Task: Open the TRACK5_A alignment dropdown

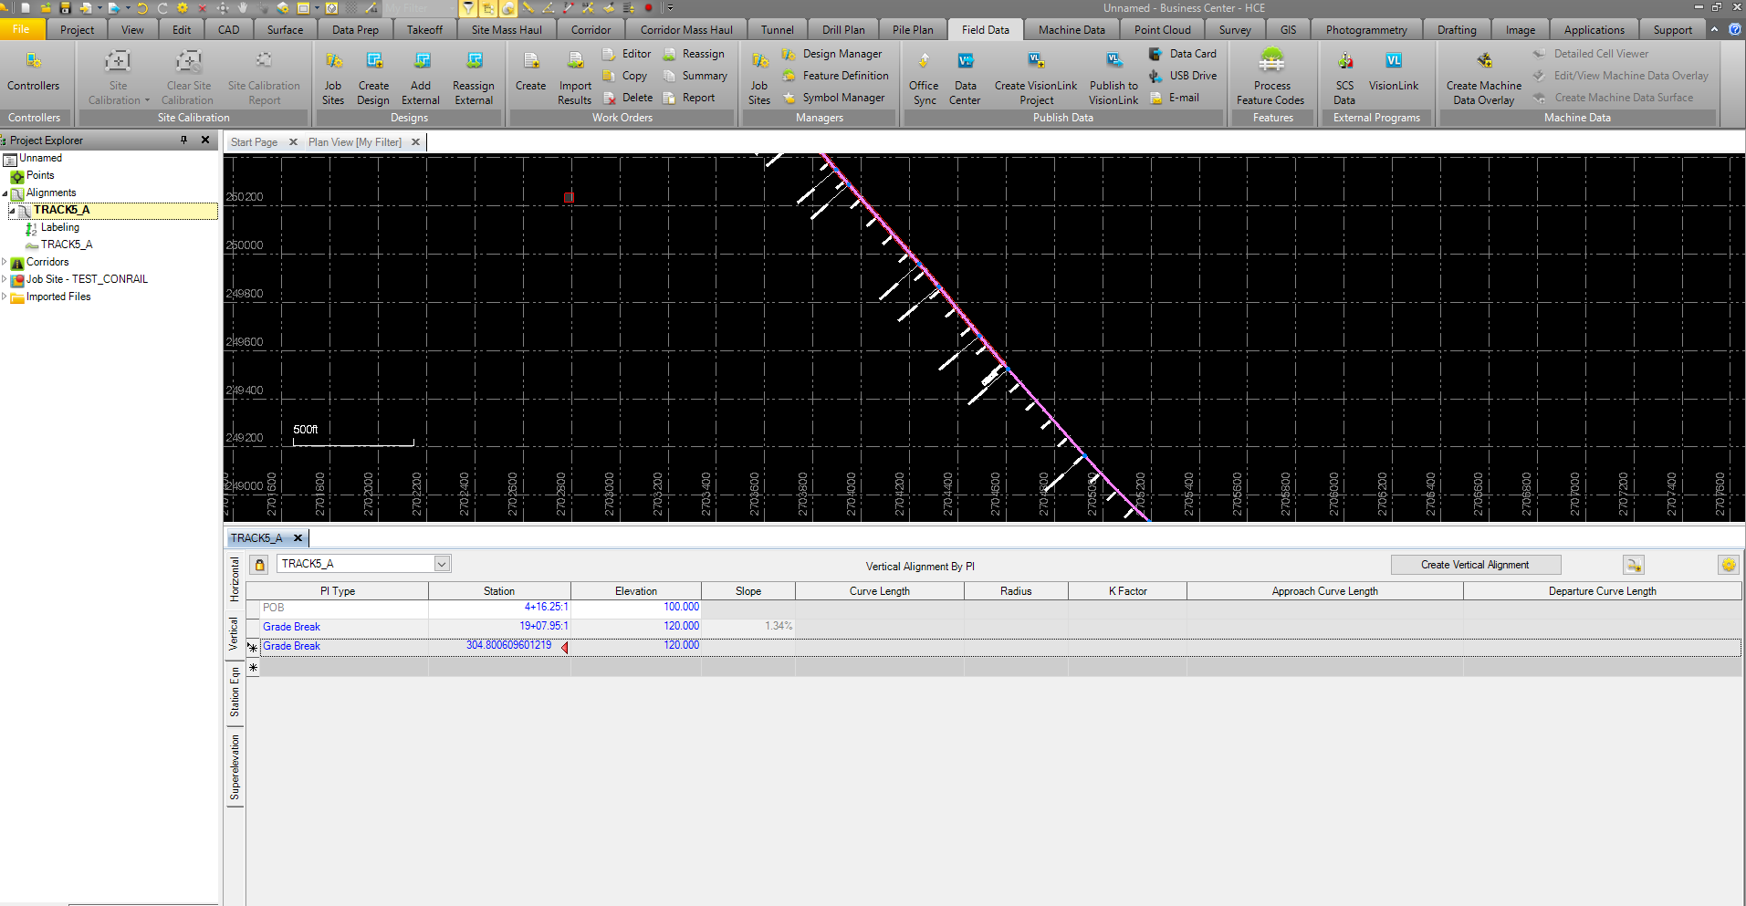Action: click(x=442, y=563)
